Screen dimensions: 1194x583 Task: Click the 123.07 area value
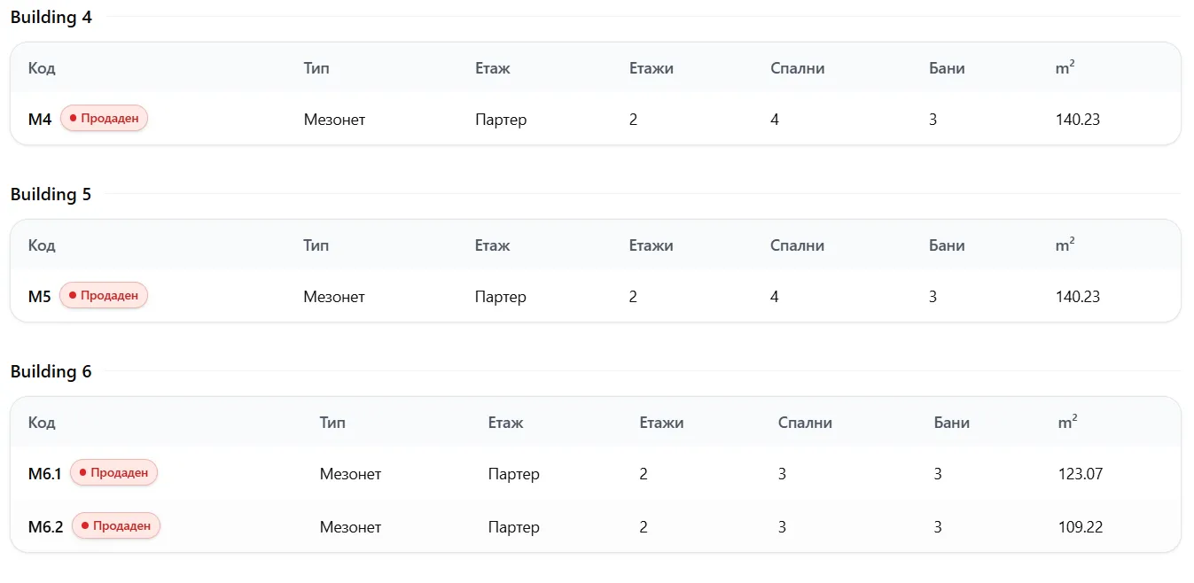click(1080, 474)
